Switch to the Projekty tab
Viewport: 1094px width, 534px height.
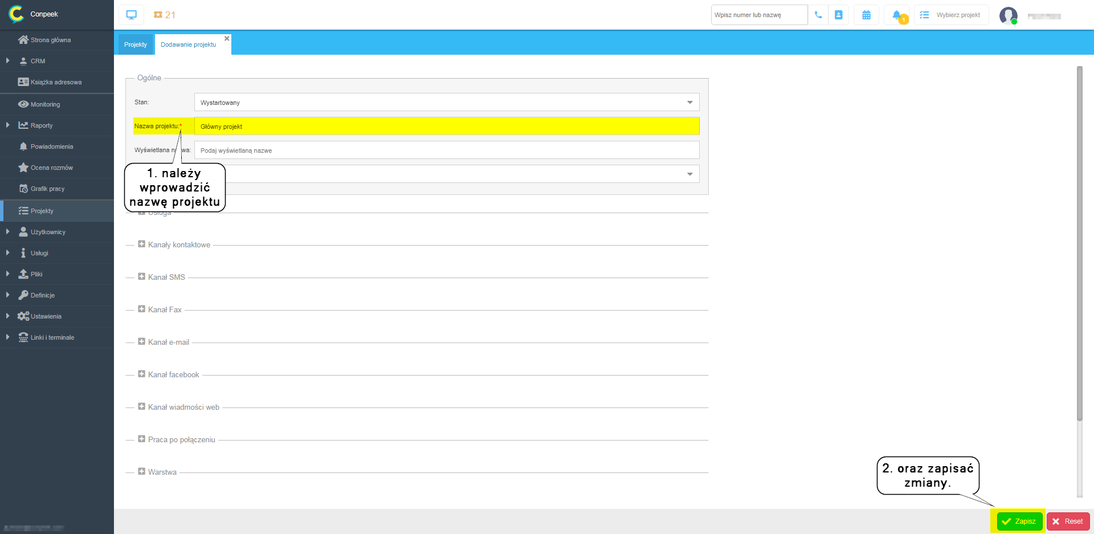136,44
